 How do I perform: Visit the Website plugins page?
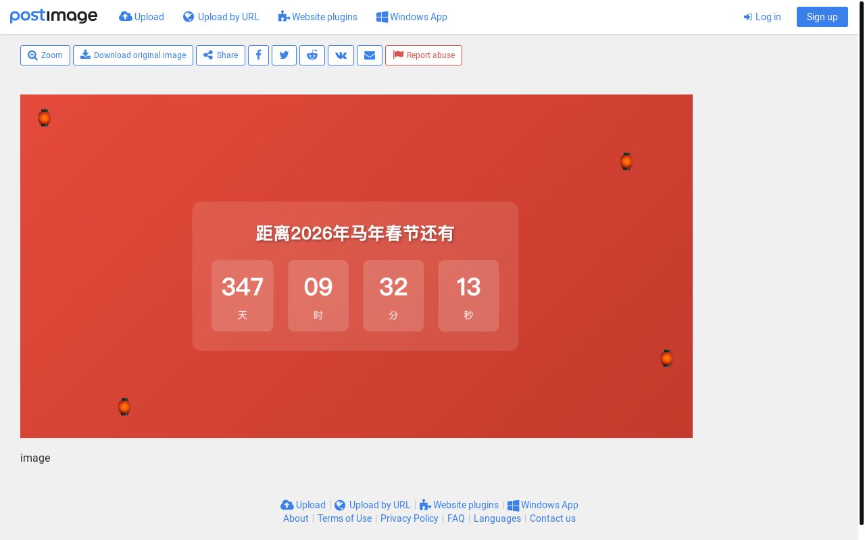click(x=318, y=17)
